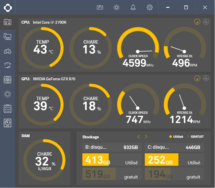Click the C: drive 252GB used bar
215x188 pixels.
pyautogui.click(x=161, y=160)
